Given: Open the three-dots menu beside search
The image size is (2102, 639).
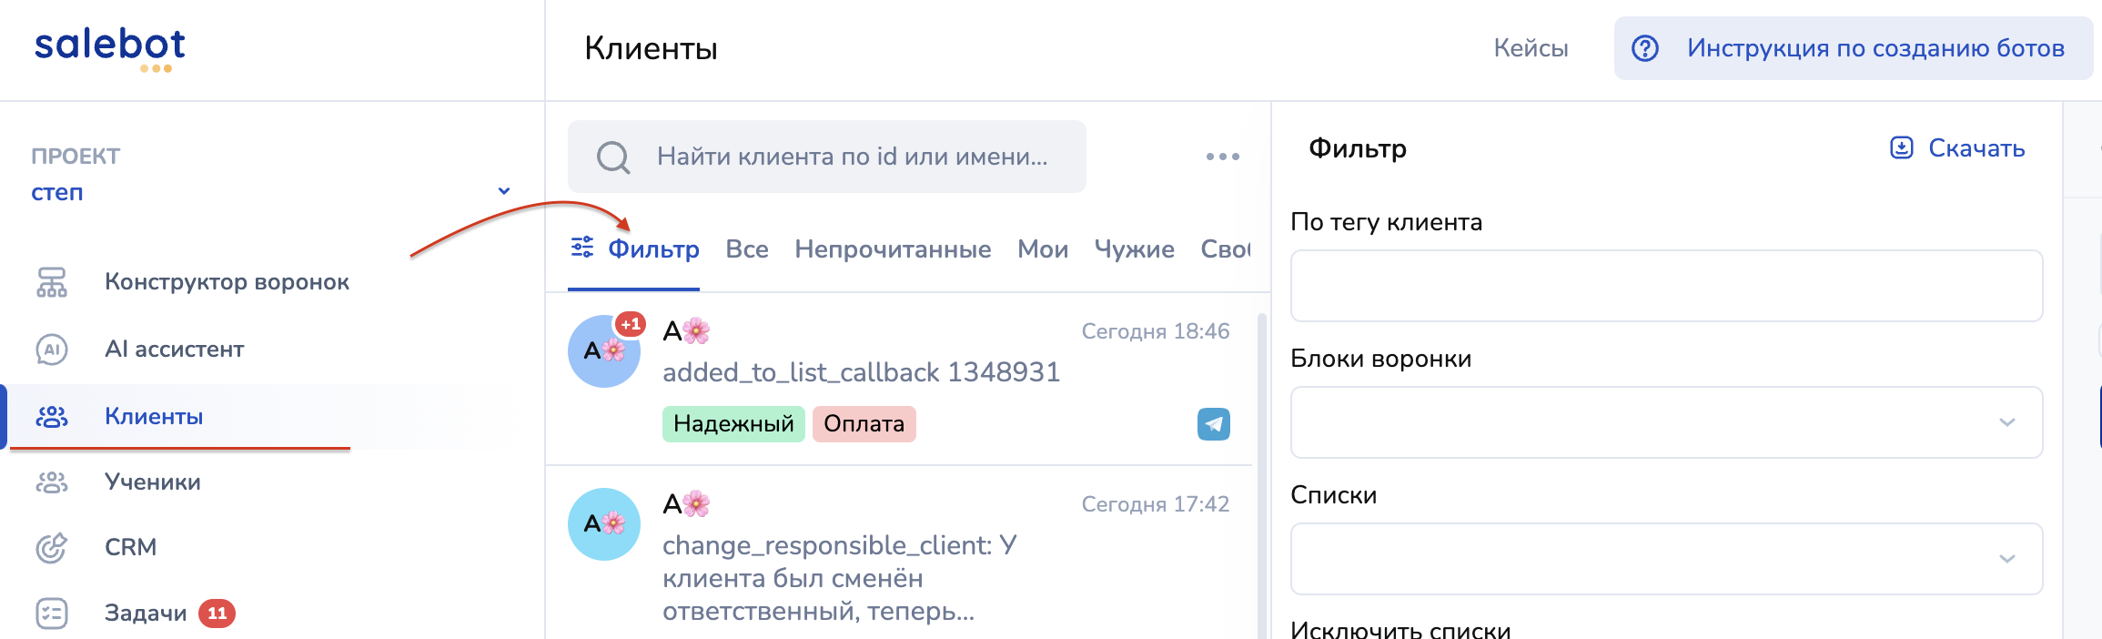Looking at the screenshot, I should point(1222,157).
